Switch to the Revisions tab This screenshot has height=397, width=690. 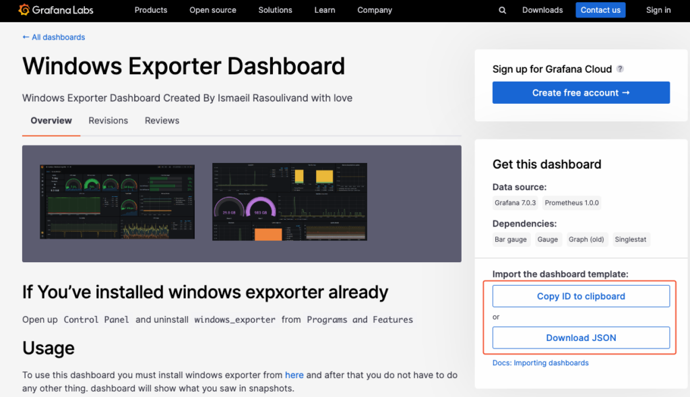coord(108,121)
